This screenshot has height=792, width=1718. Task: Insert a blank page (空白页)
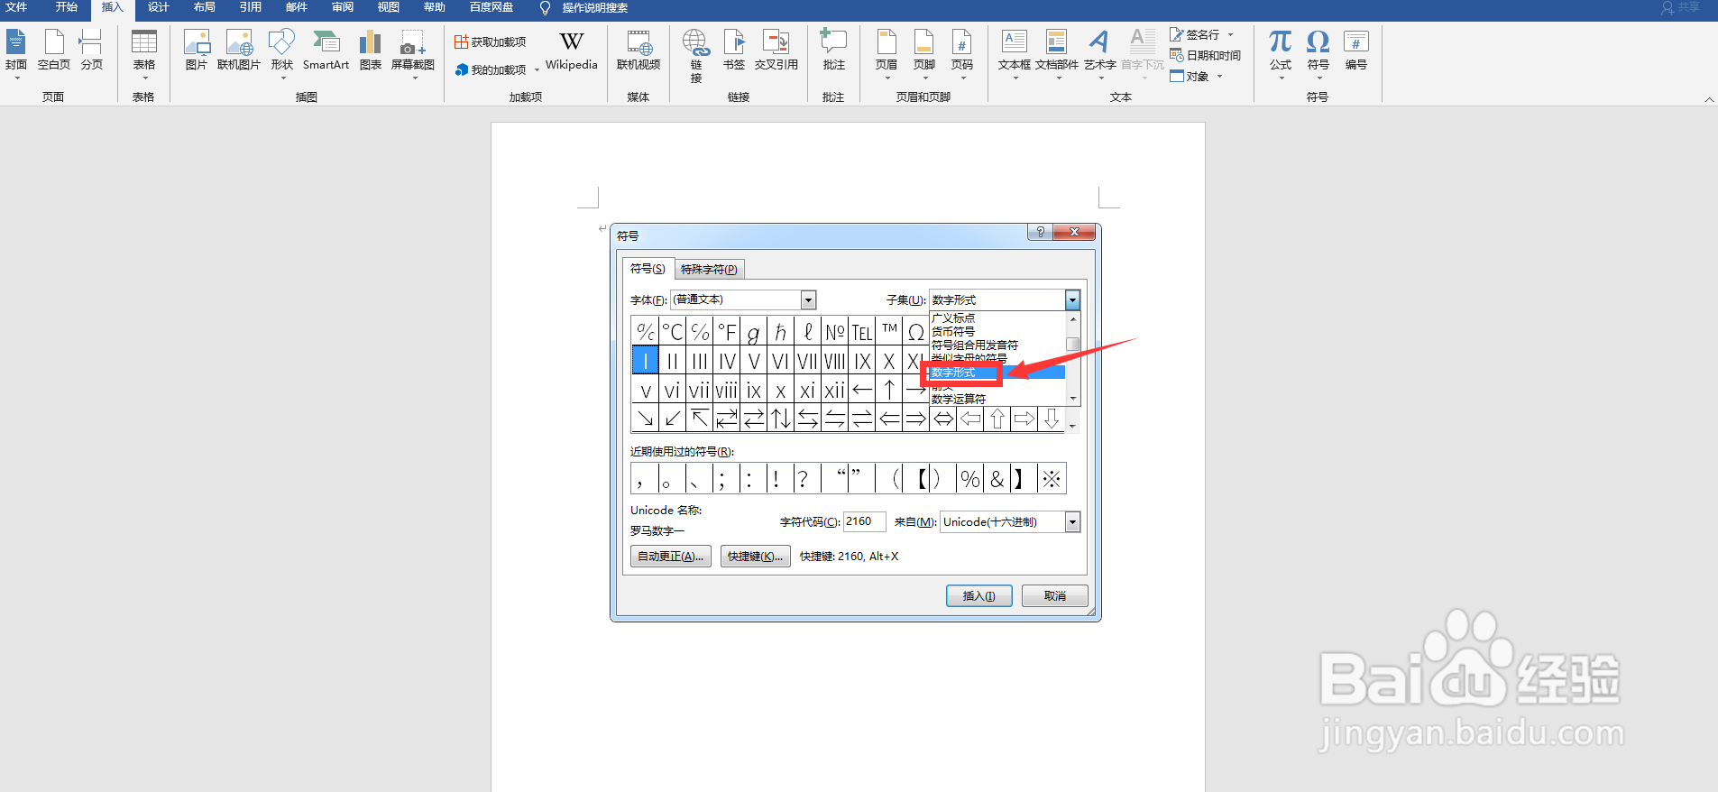pyautogui.click(x=54, y=51)
